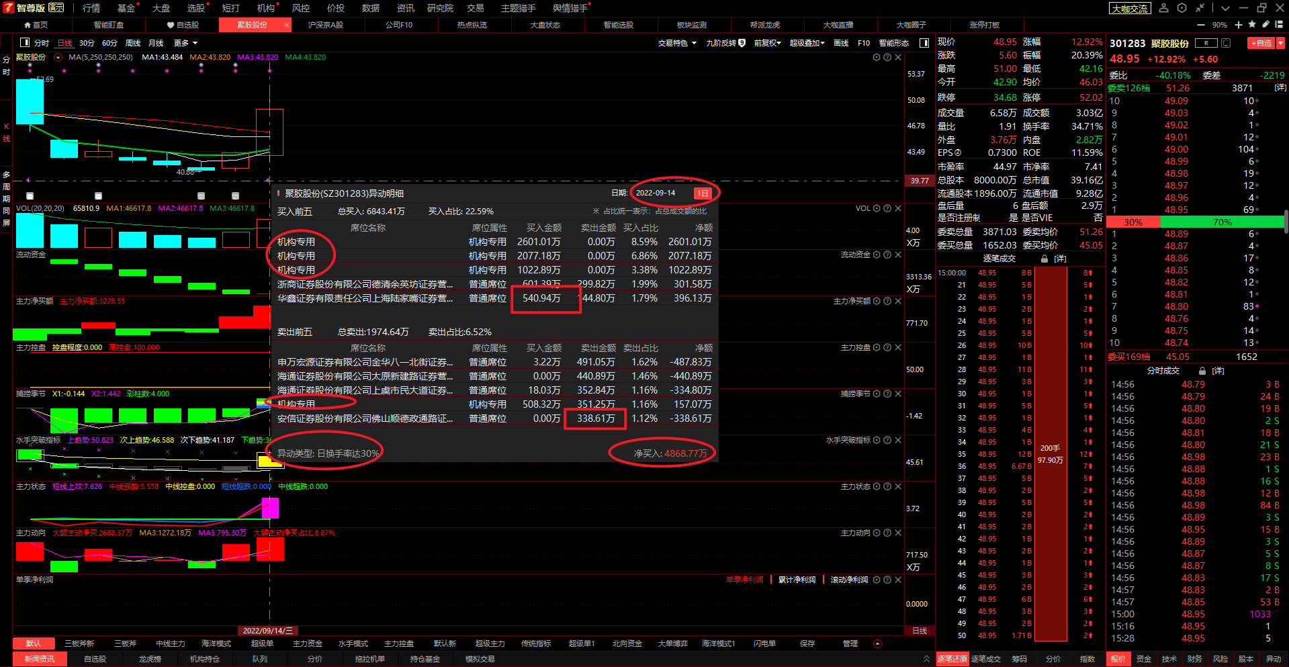Image resolution: width=1289 pixels, height=667 pixels.
Task: Open the 新闻资讯 bottom tab
Action: click(40, 659)
